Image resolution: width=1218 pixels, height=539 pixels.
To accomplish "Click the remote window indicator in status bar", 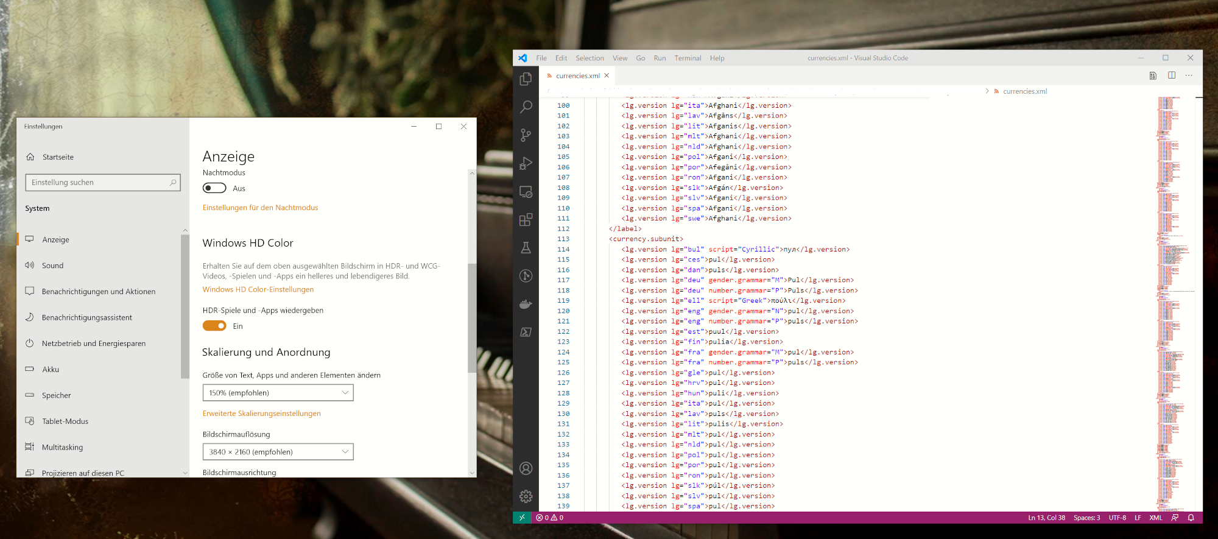I will (522, 518).
